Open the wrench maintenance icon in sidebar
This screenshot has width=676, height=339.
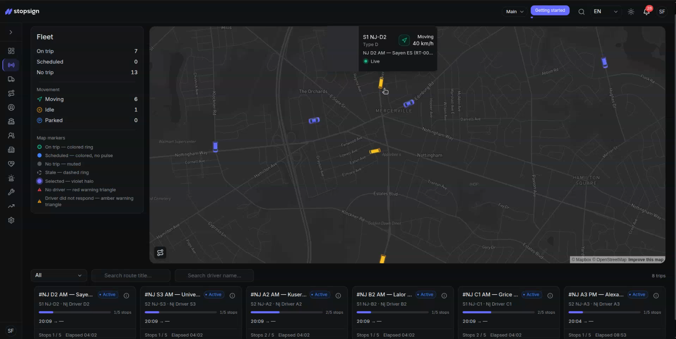tap(11, 192)
